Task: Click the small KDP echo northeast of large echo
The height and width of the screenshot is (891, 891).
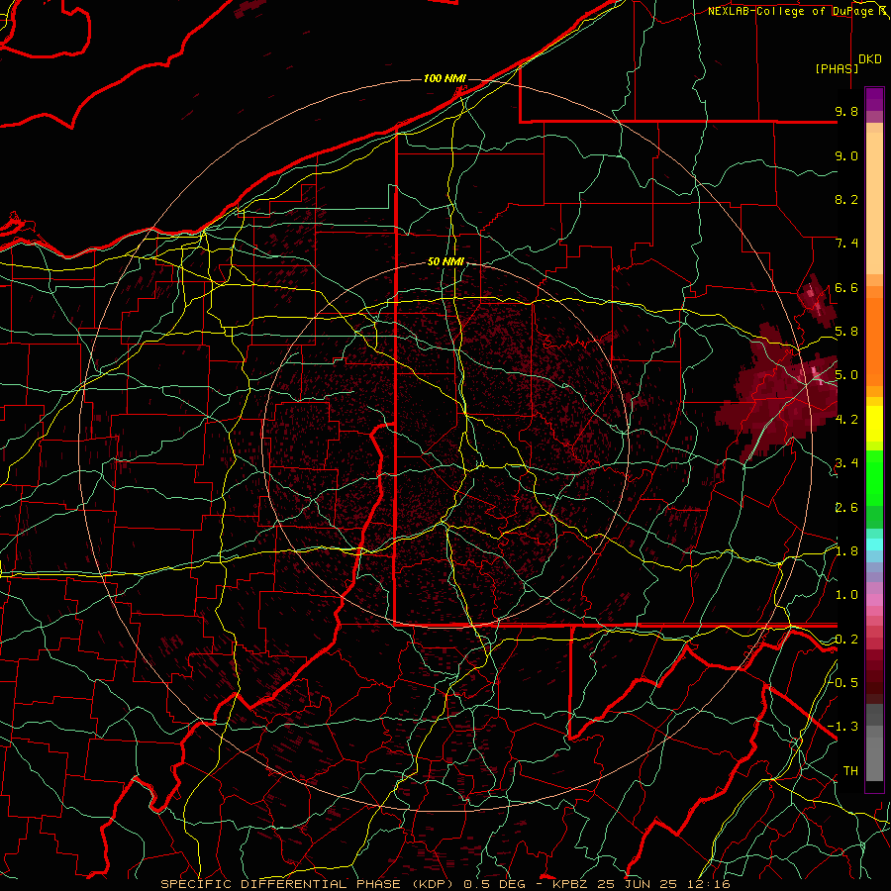Action: 817,301
